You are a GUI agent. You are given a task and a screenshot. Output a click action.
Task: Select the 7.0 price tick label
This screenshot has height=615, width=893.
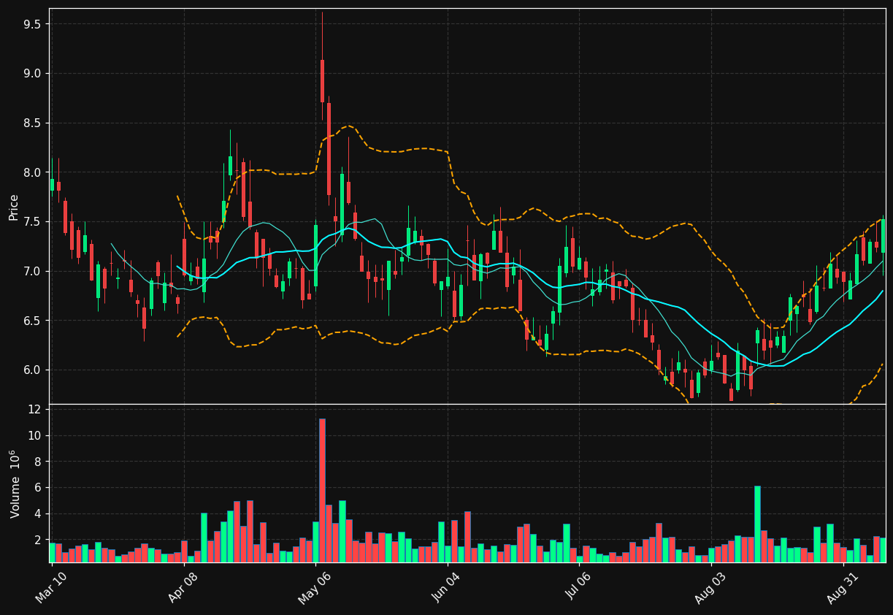32,271
